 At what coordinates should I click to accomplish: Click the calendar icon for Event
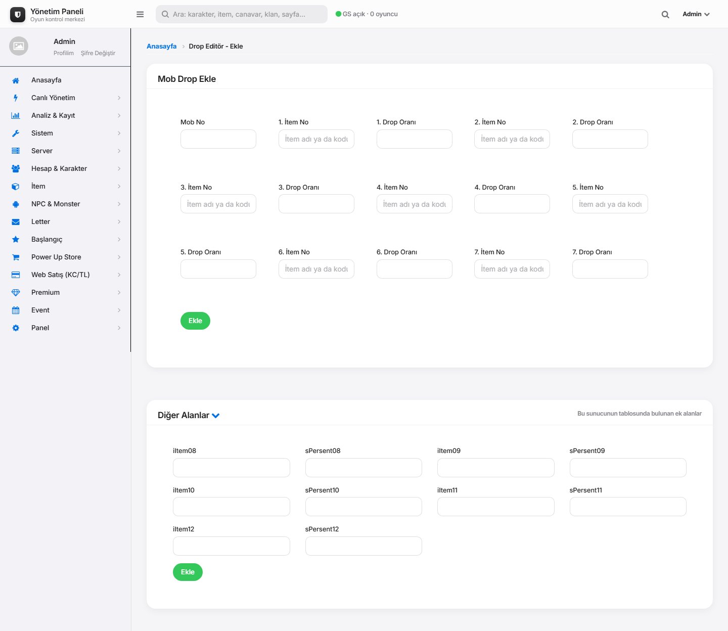(16, 310)
